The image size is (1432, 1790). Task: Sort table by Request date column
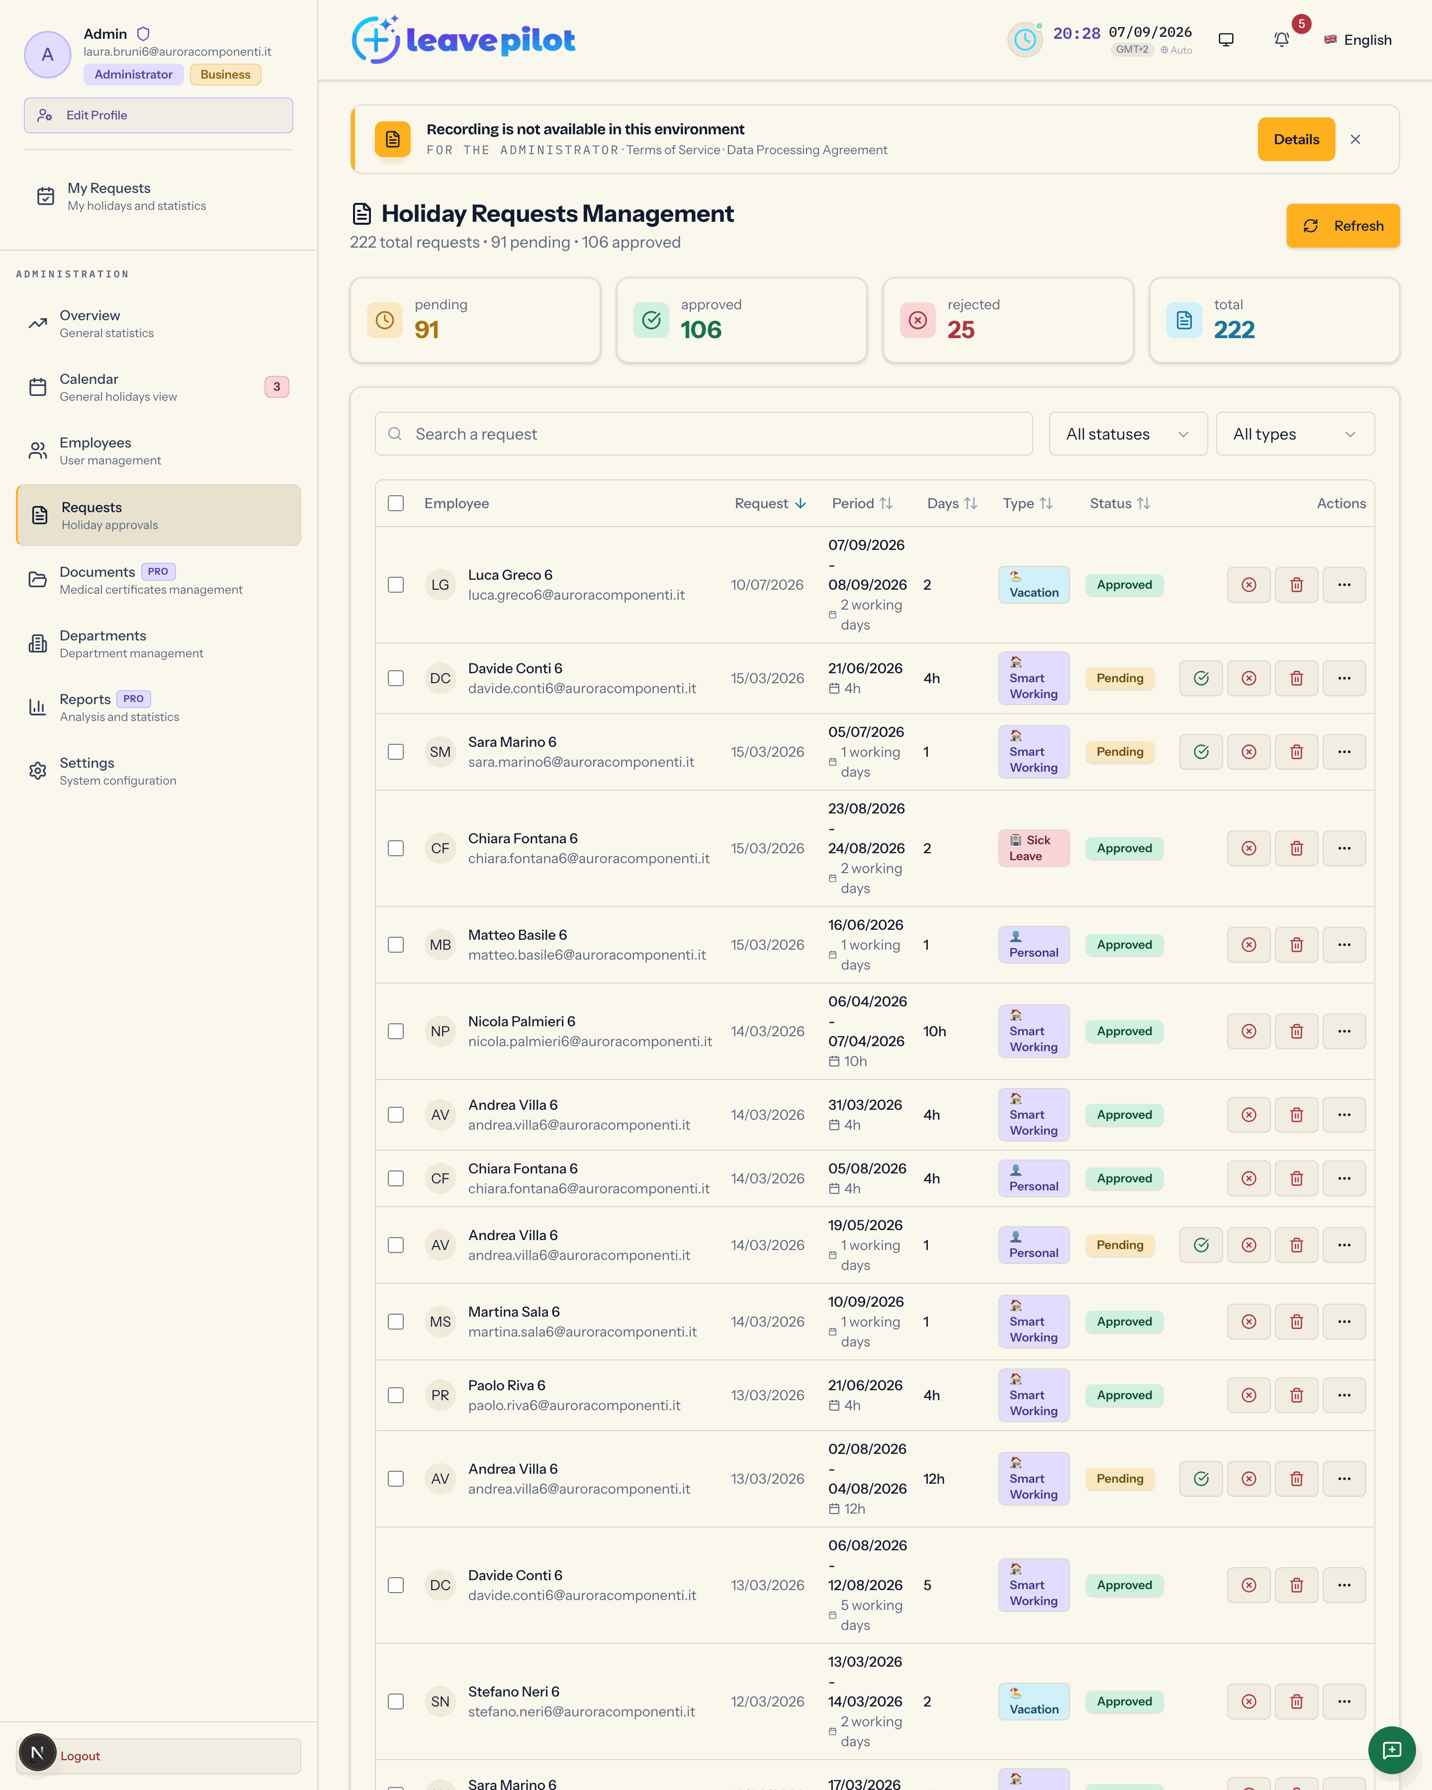770,503
